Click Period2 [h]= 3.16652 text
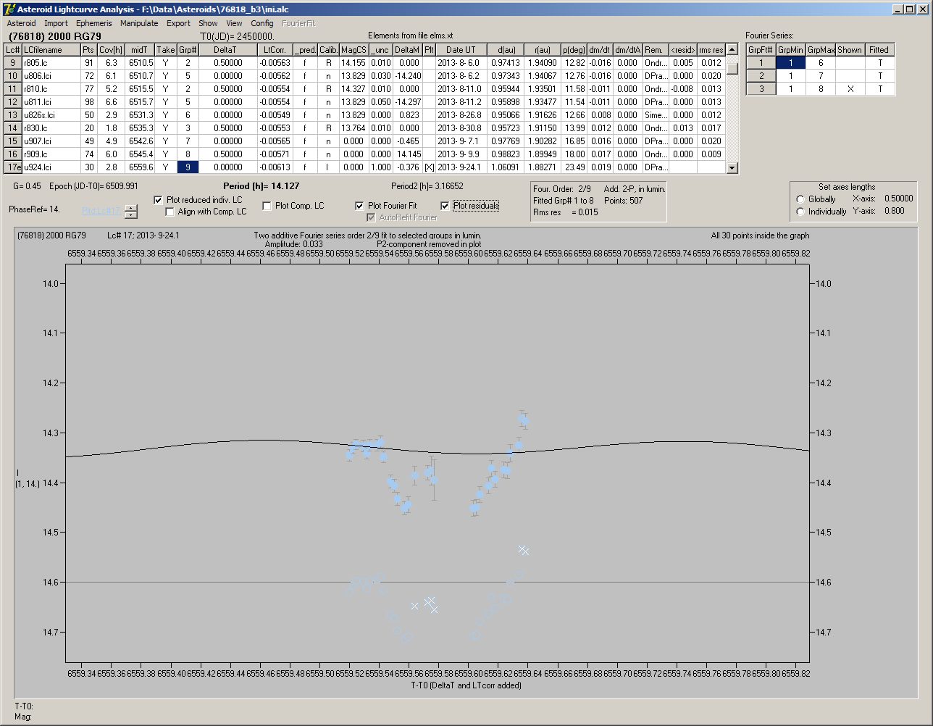This screenshot has width=933, height=726. (x=427, y=186)
